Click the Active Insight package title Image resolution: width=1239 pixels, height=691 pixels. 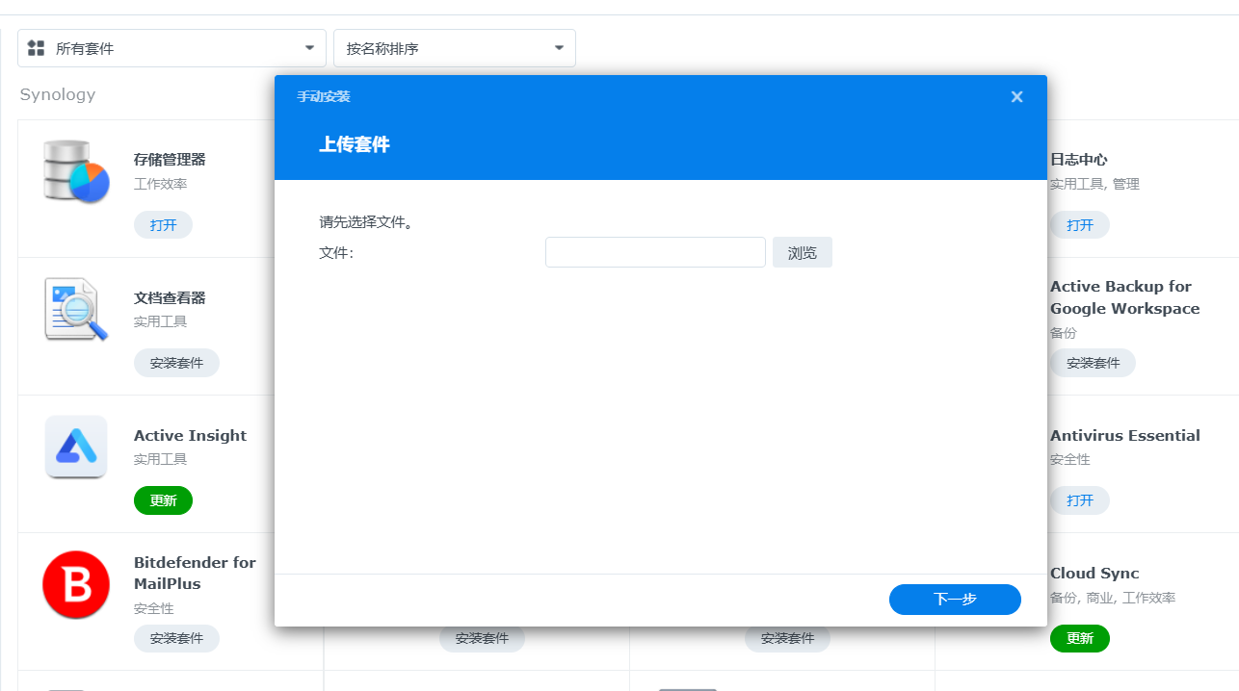[190, 436]
